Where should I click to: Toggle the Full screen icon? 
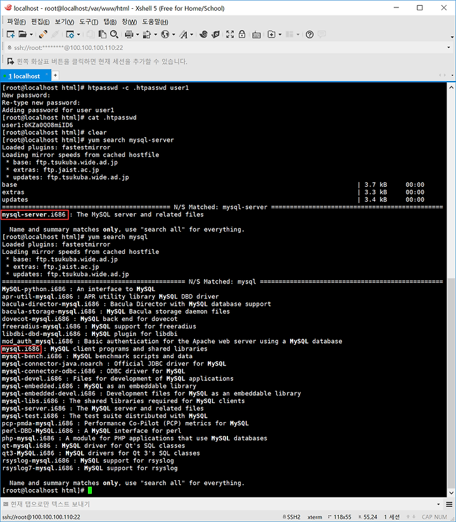tap(230, 34)
